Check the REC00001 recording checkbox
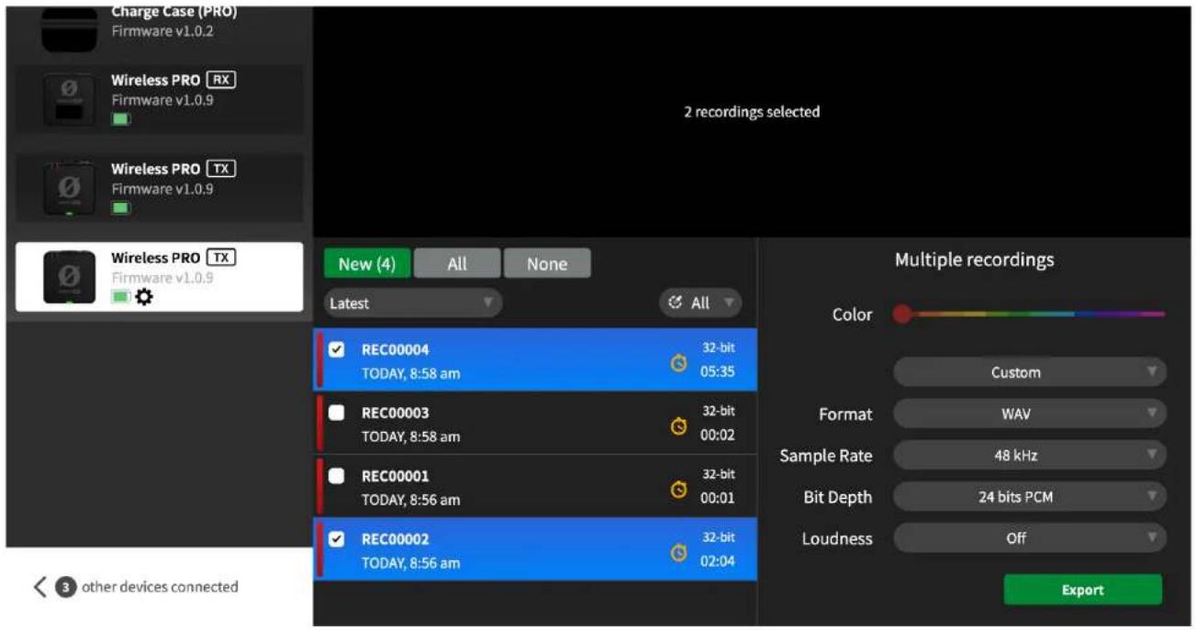This screenshot has width=1196, height=630. click(336, 476)
